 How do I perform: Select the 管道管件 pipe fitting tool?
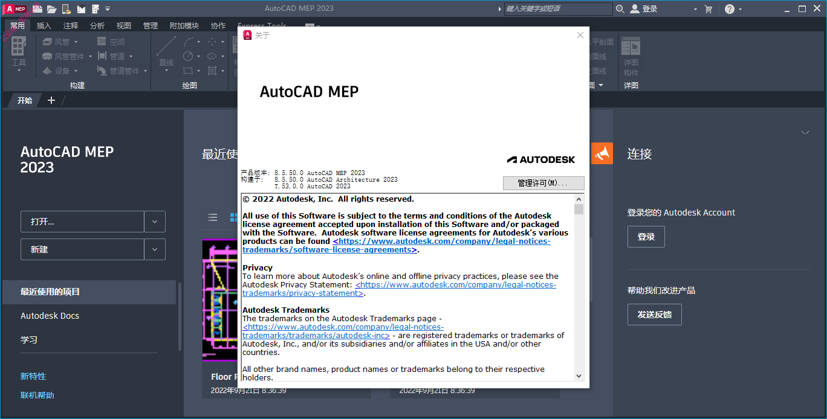point(118,71)
